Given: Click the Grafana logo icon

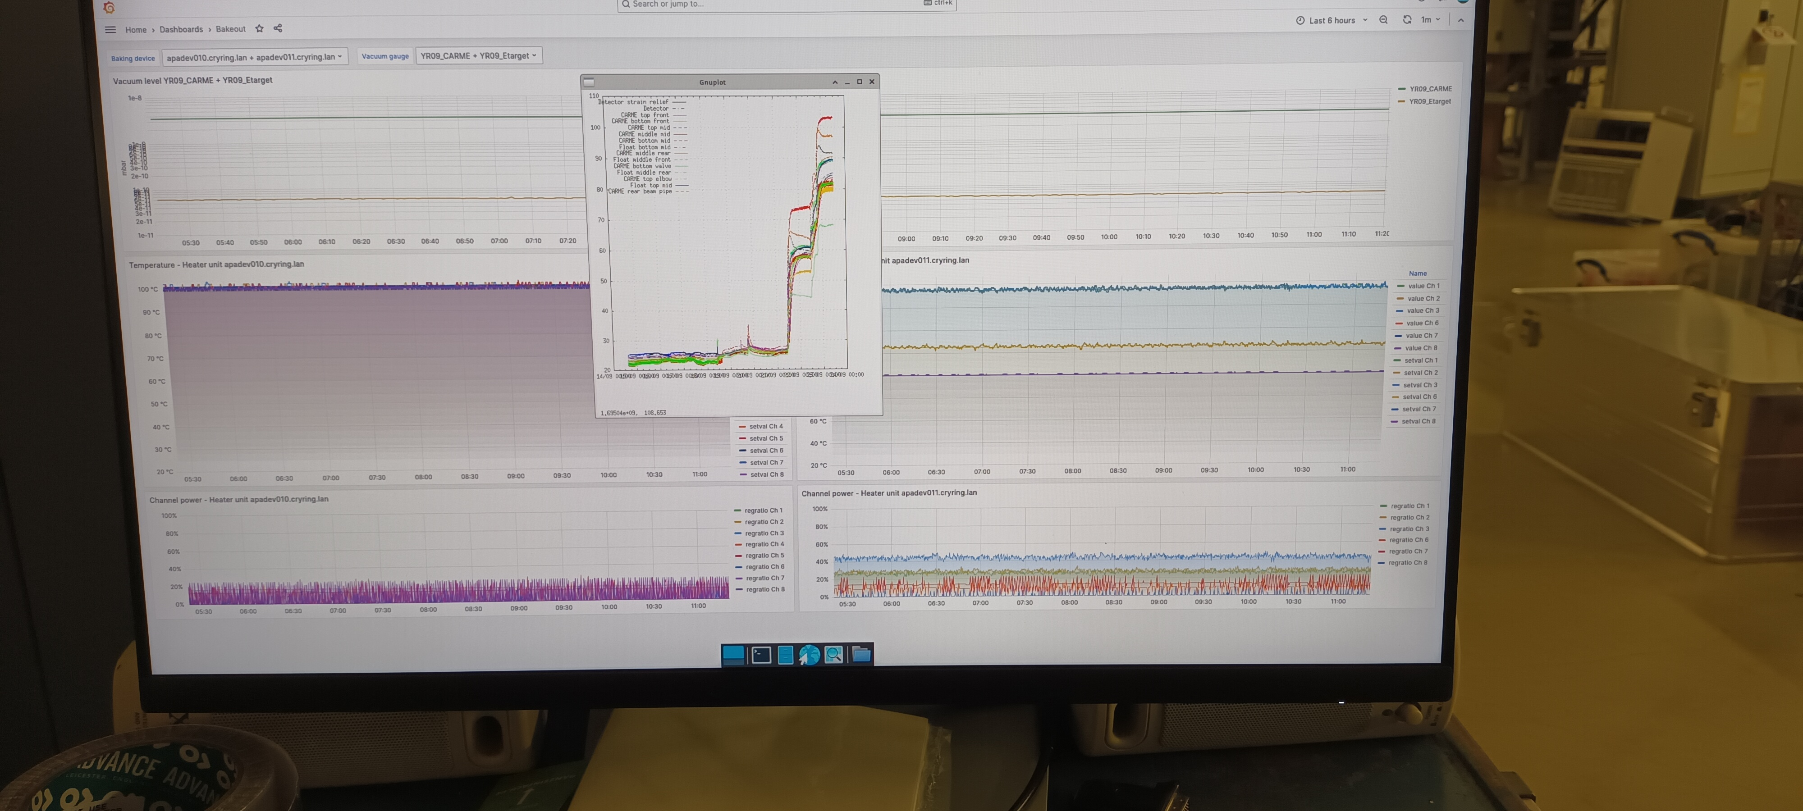Looking at the screenshot, I should (x=109, y=7).
